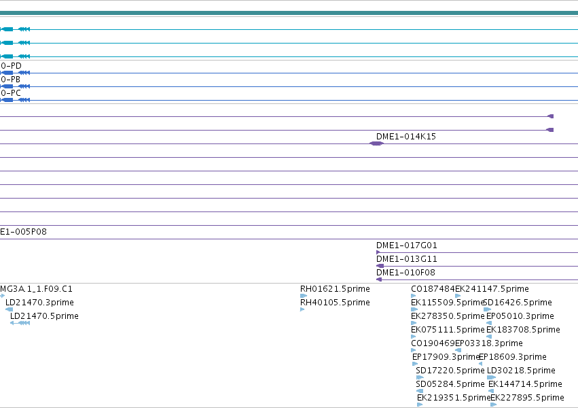Click the first teal gene exon glyph

pos(7,29)
